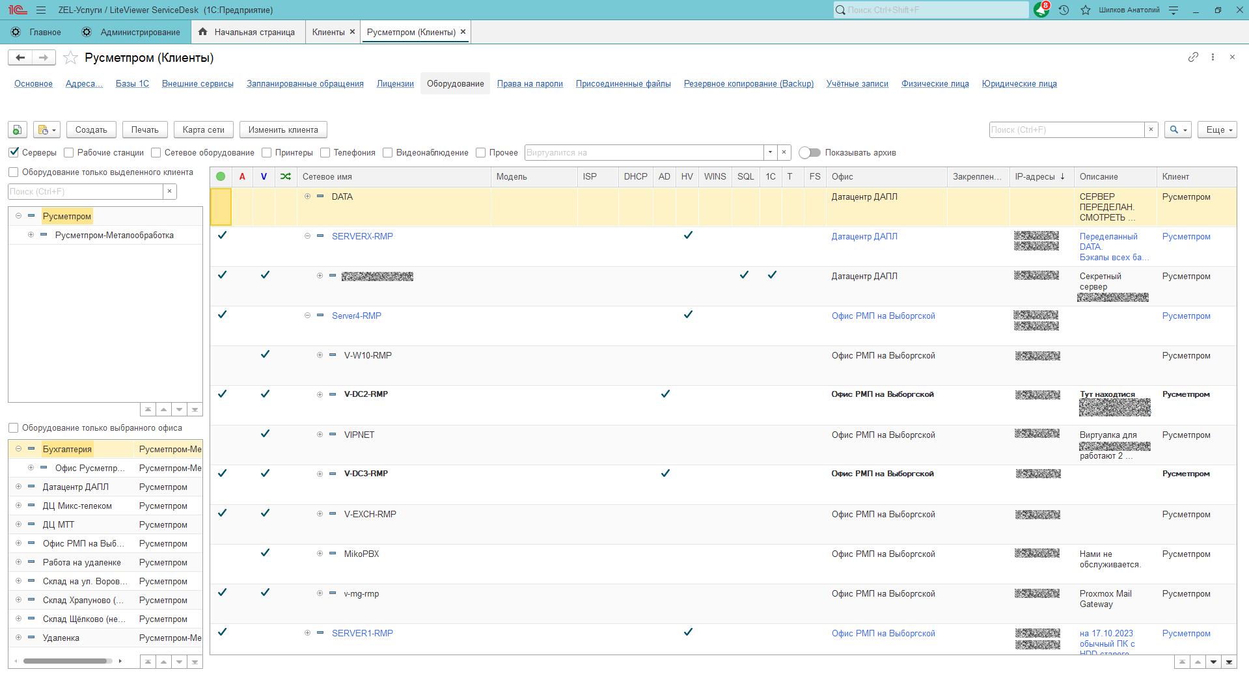Copy link to this form icon
The image size is (1249, 676).
coord(1193,57)
